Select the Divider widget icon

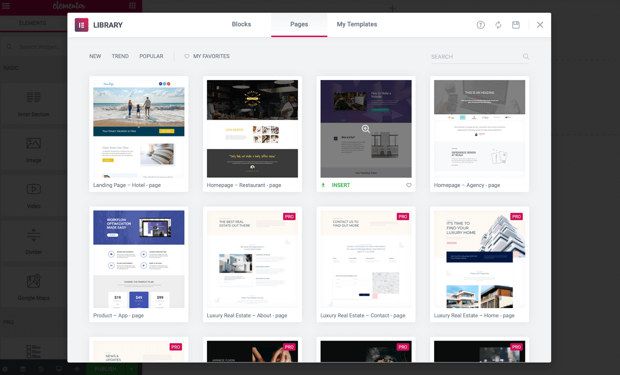tap(33, 235)
